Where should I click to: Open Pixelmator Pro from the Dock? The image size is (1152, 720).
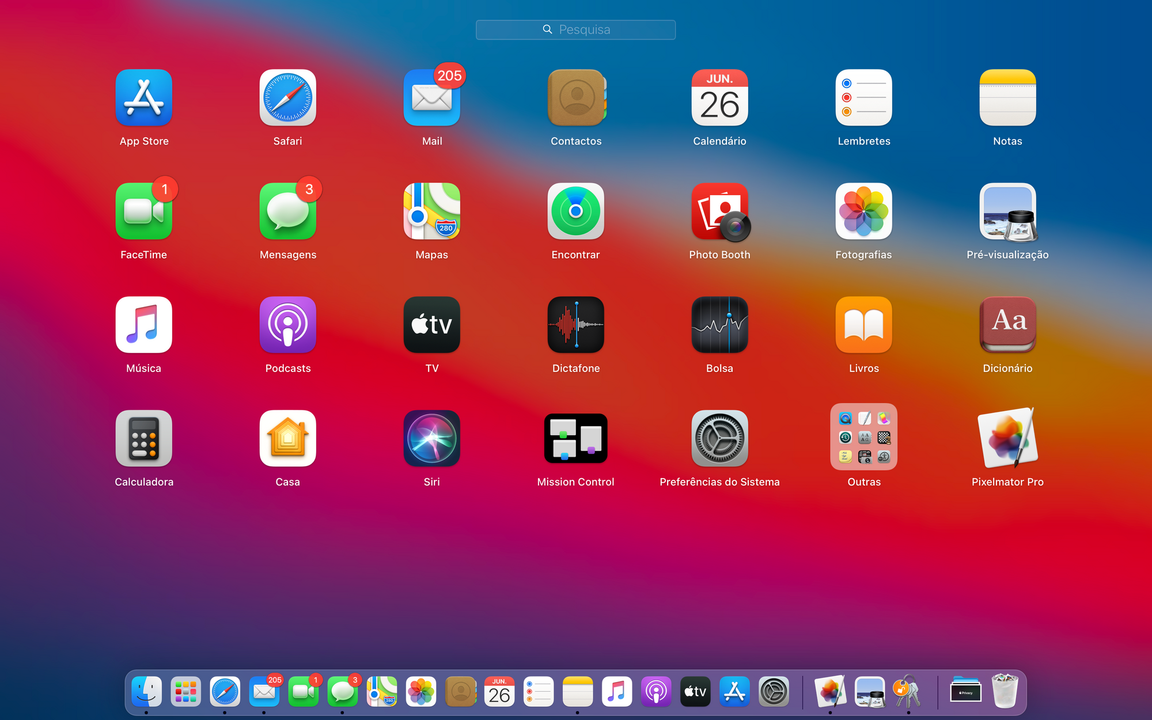click(x=830, y=691)
